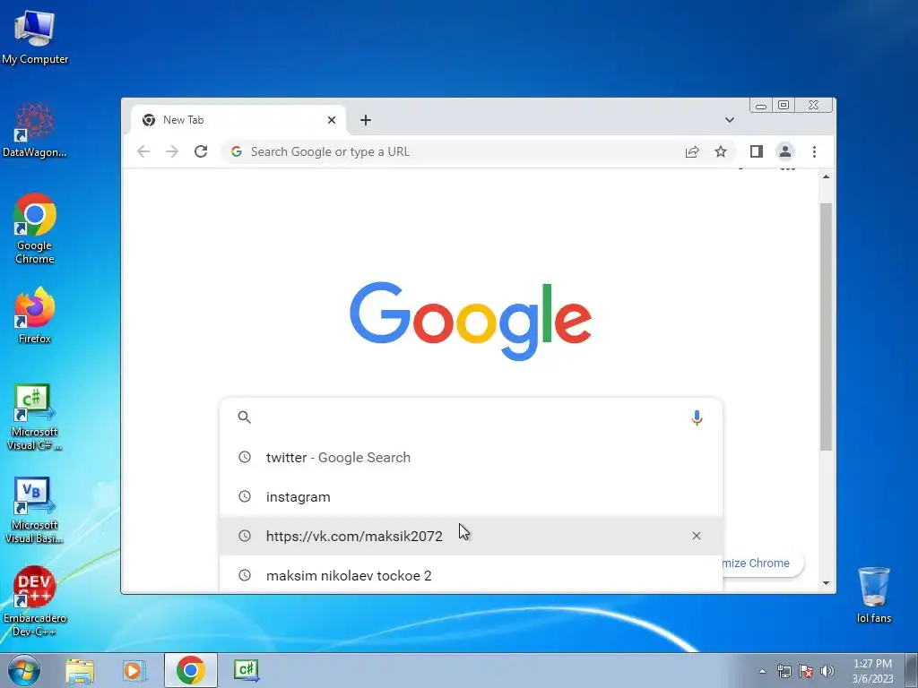Select Microsoft Visual C# desktop shortcut
Screen dimensions: 918x688
pos(35,417)
